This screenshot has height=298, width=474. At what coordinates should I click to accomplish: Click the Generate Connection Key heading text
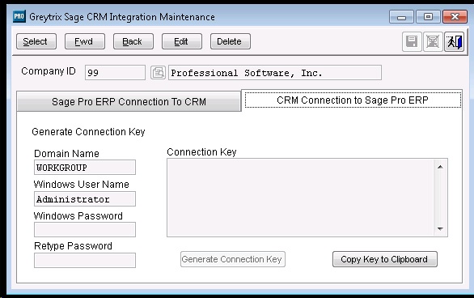click(x=88, y=132)
